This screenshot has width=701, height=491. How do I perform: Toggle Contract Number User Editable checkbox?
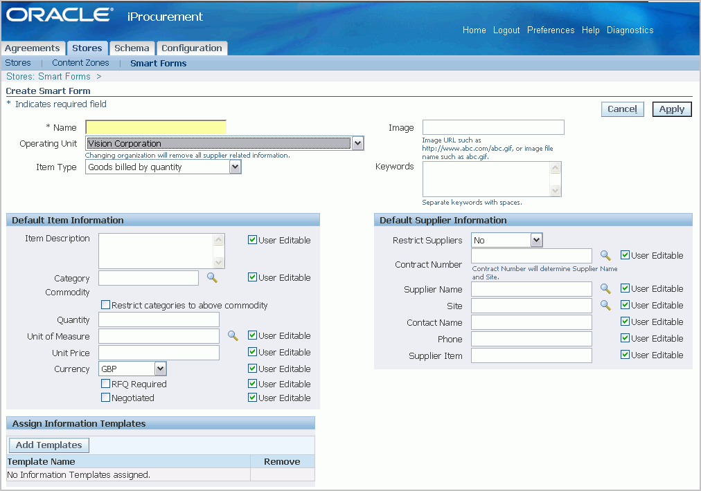625,255
